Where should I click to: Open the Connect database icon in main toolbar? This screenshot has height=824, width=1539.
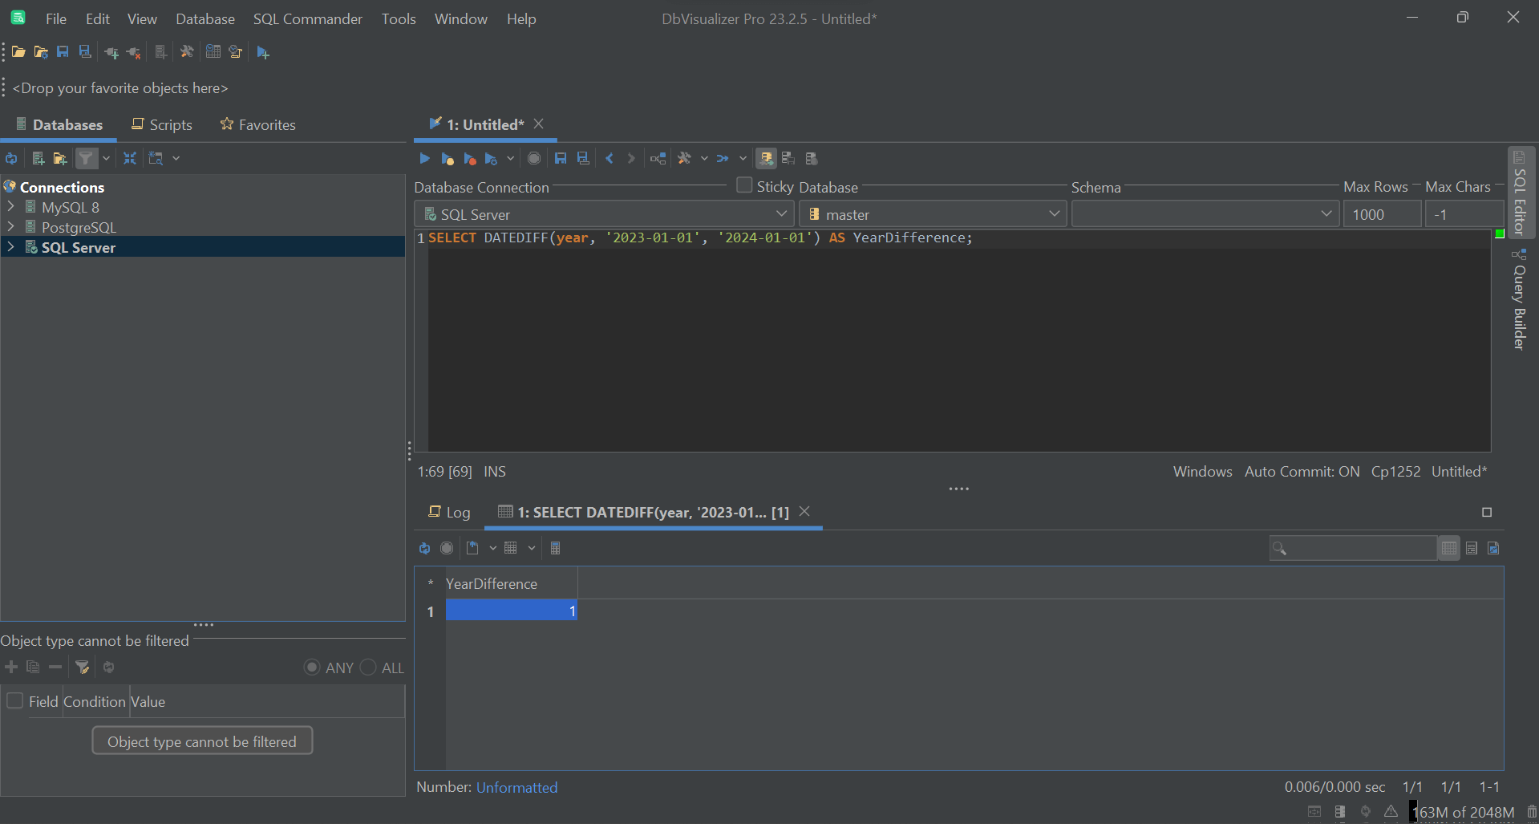pyautogui.click(x=111, y=51)
